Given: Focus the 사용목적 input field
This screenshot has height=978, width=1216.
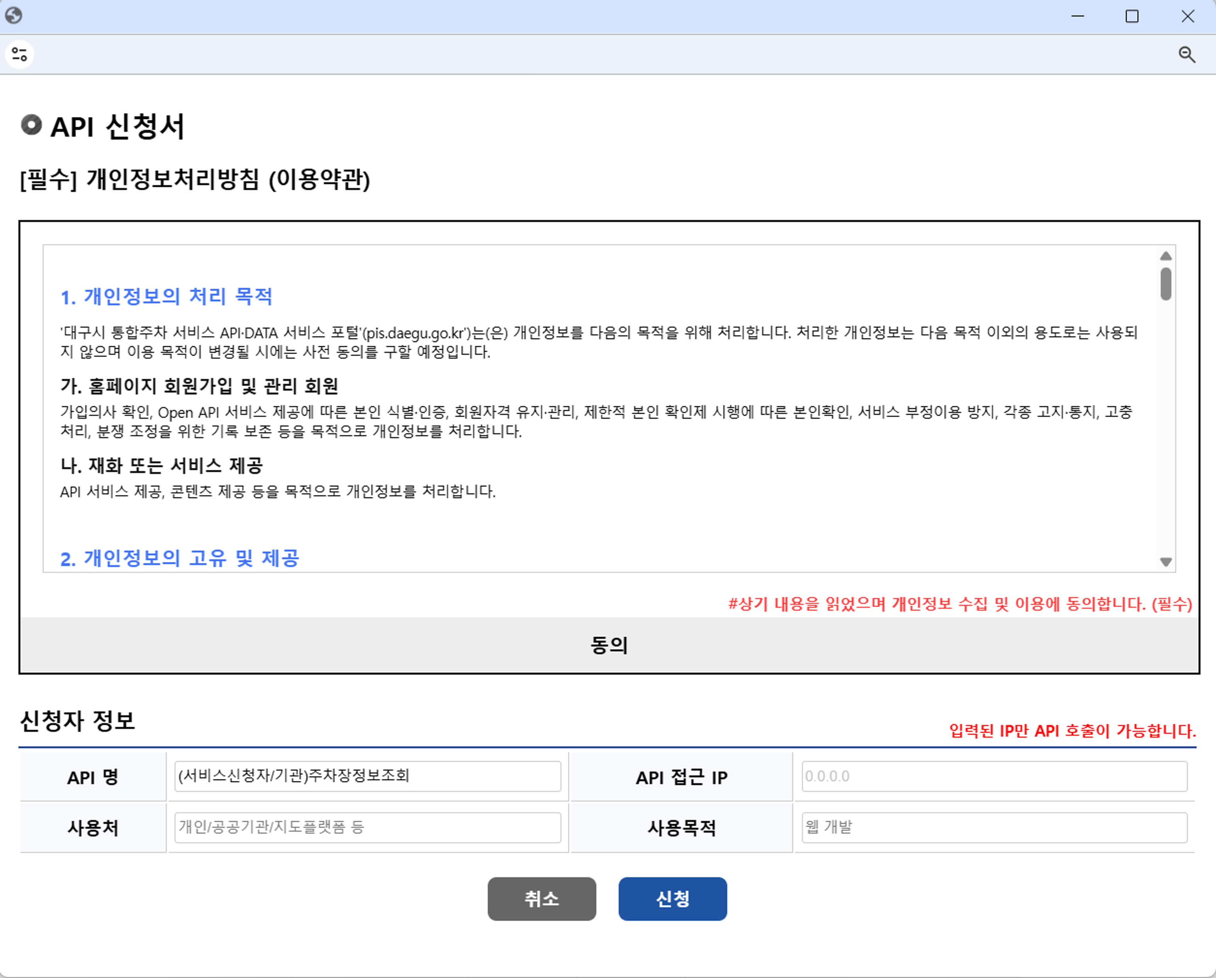Looking at the screenshot, I should (994, 827).
